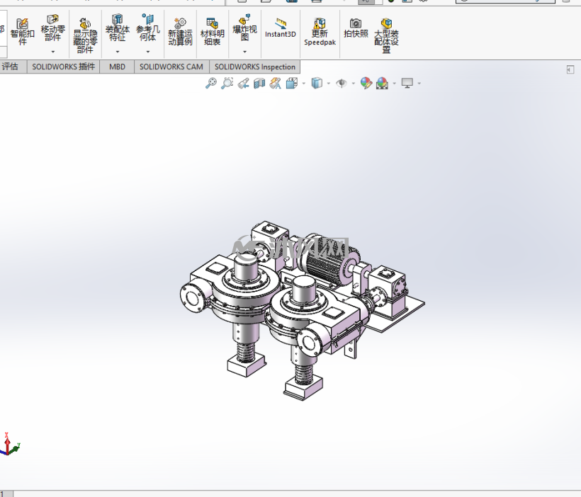Click the Smart Fasteners (智能扣件) icon
This screenshot has width=581, height=497.
[22, 31]
